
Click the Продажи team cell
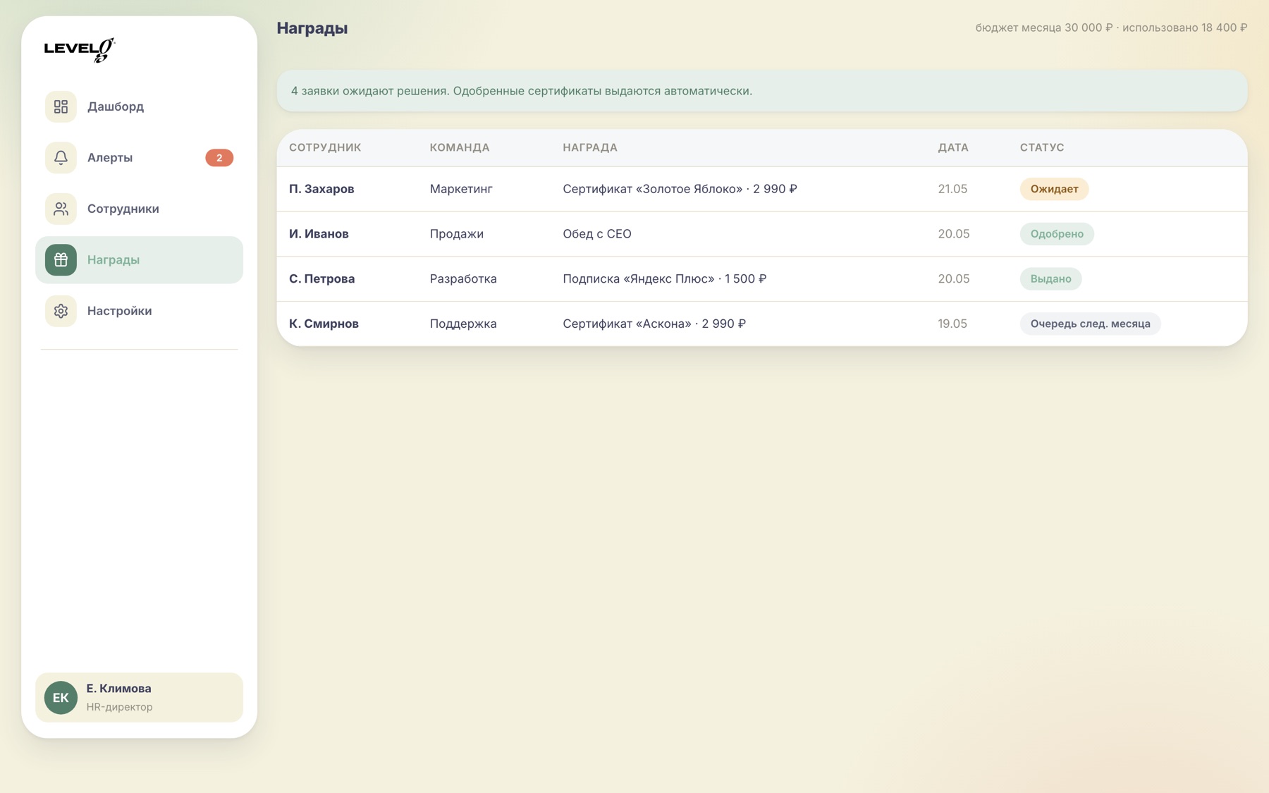tap(457, 234)
